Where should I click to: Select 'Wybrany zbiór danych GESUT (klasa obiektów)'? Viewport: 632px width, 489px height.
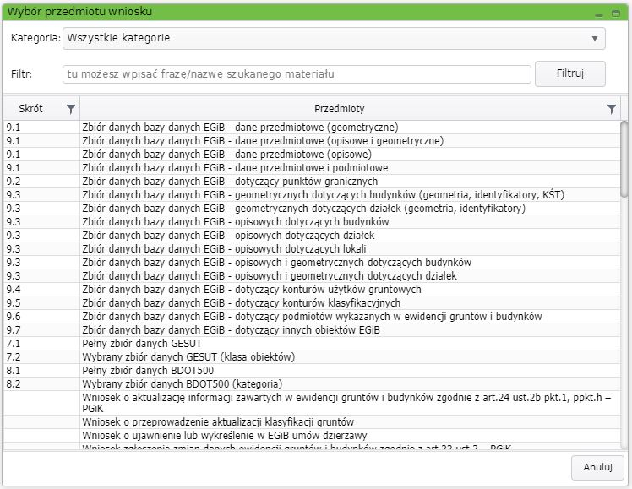click(x=188, y=357)
